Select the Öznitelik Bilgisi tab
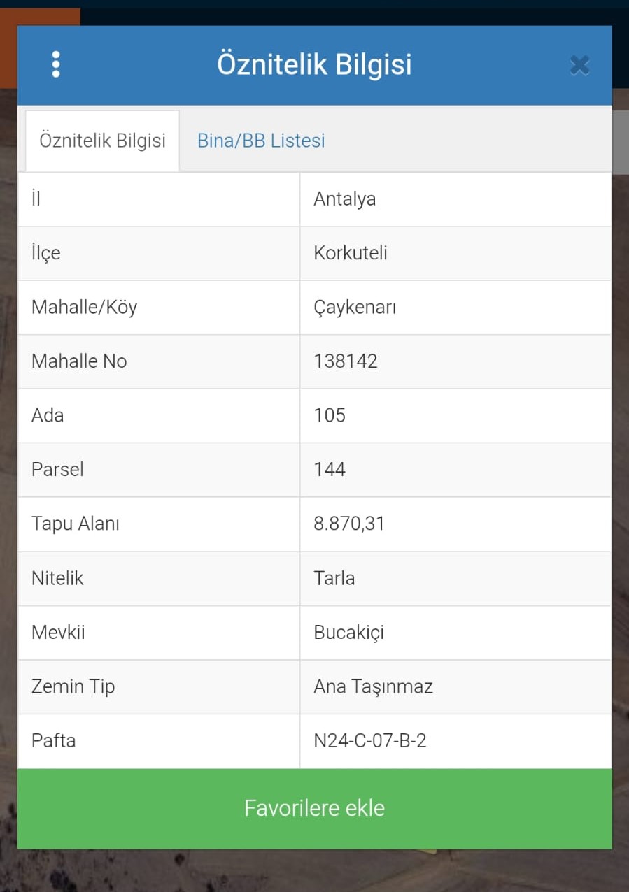The width and height of the screenshot is (629, 892). point(102,141)
